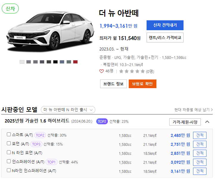The width and height of the screenshot is (216, 179).
Task: Check the N 라인 모던 (A/T) checkbox
Action: [9, 152]
